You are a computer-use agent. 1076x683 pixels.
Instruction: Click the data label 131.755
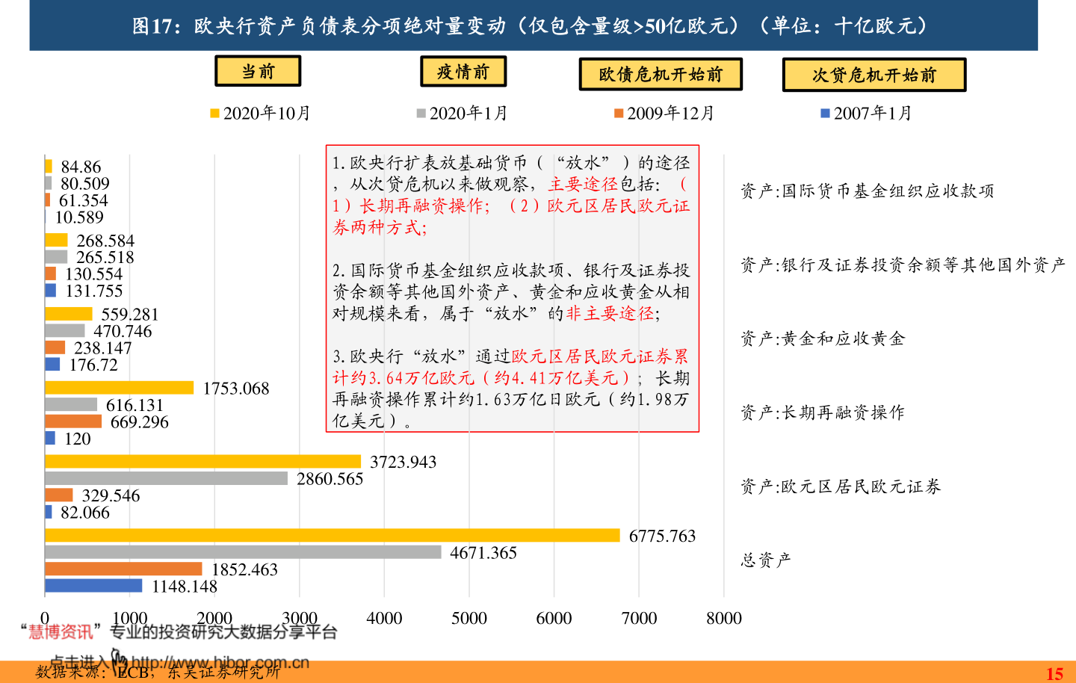tap(94, 291)
